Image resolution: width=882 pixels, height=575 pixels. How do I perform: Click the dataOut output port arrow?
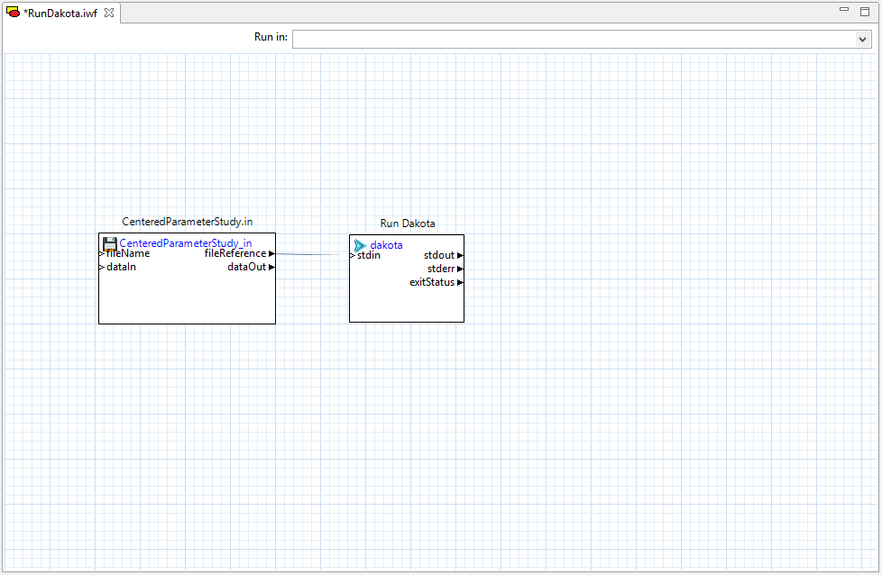pyautogui.click(x=271, y=267)
